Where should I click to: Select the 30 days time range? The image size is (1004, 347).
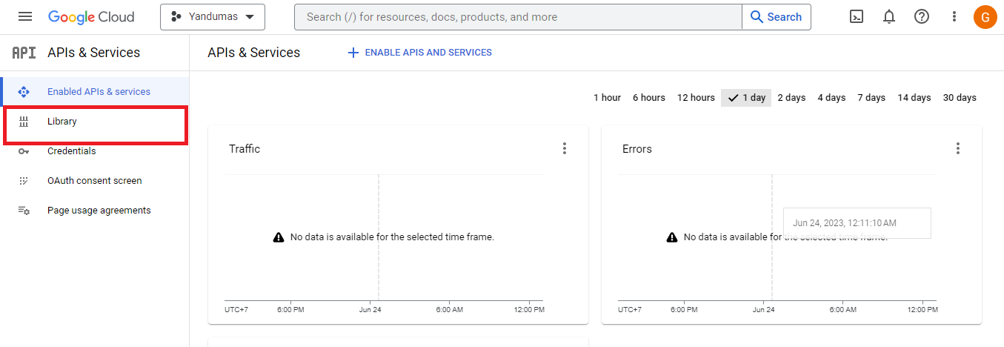[960, 98]
